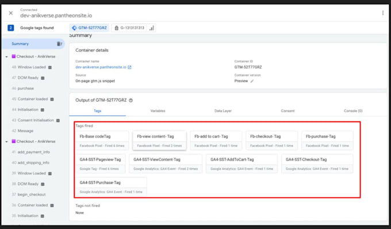
Task: Select event 44 Initialisation
Action: (25, 109)
